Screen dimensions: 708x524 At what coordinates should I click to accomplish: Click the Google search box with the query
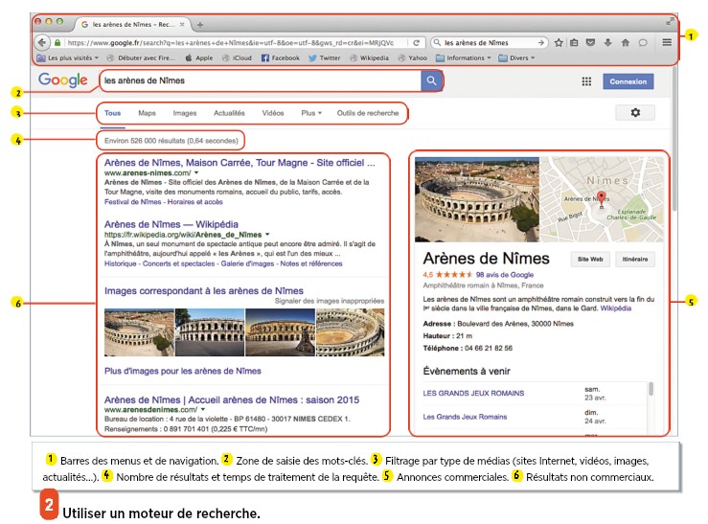(259, 81)
